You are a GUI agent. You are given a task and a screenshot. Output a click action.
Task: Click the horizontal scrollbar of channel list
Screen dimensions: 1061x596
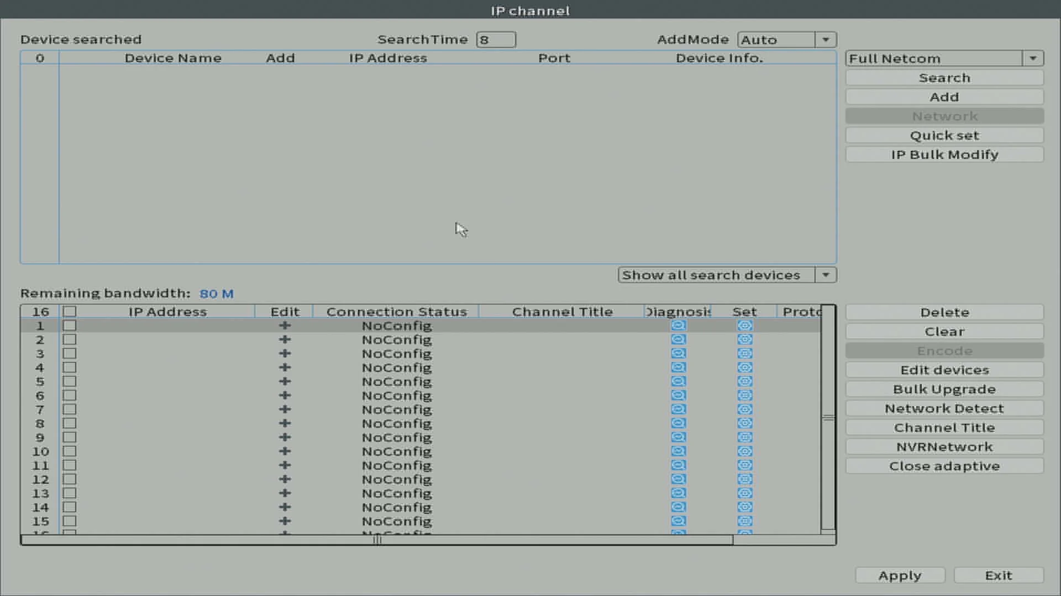(377, 540)
